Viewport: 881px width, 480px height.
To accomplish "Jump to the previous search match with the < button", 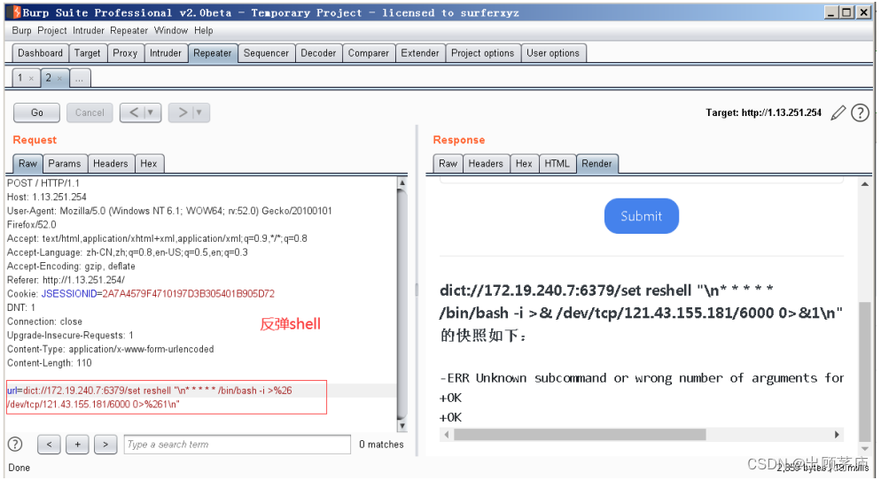I will 50,444.
